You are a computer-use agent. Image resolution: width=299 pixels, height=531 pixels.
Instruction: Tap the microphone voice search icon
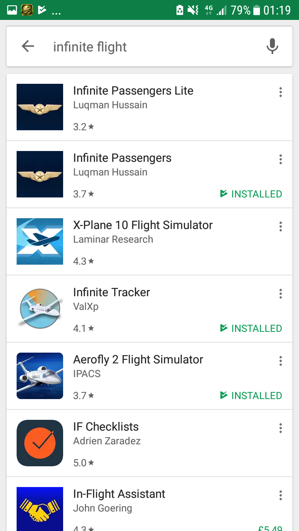(x=272, y=46)
